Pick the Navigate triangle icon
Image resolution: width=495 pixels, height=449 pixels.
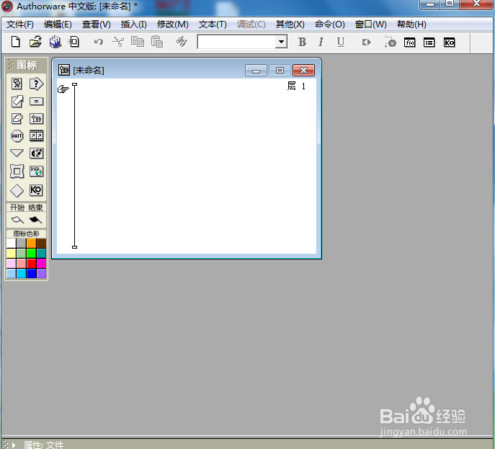(17, 153)
